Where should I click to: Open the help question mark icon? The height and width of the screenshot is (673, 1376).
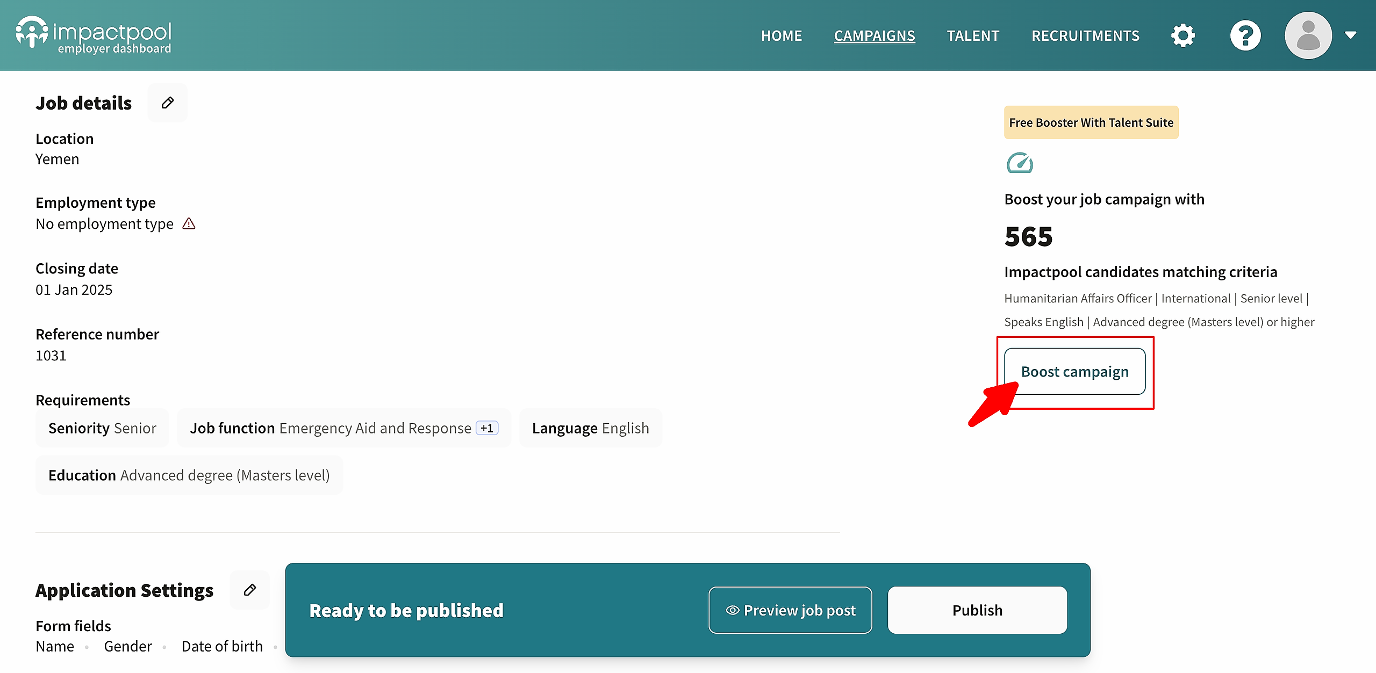[1245, 35]
